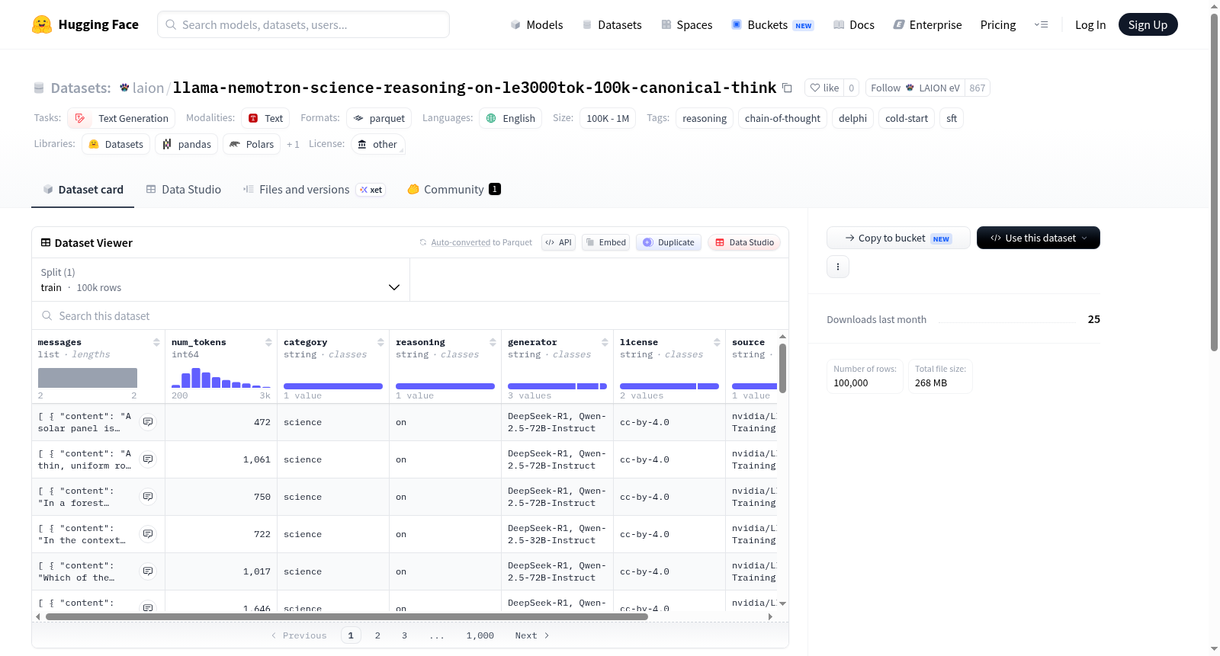Jump to page 1,000 of the dataset
Viewport: 1220px width, 656px height.
point(480,635)
